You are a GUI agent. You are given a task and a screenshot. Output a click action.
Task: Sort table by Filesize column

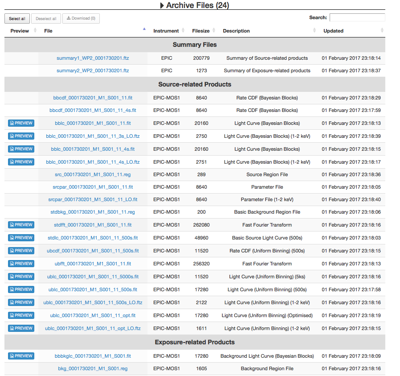pos(204,31)
